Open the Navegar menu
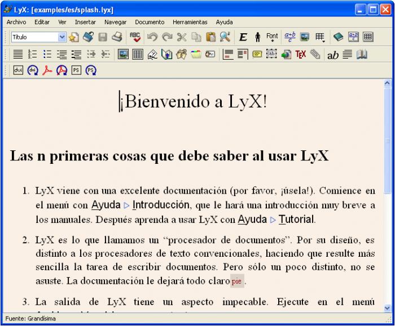395x326 pixels. point(115,22)
